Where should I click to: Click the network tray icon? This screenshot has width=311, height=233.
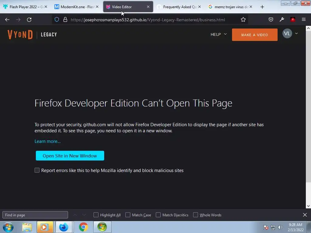tap(273, 227)
